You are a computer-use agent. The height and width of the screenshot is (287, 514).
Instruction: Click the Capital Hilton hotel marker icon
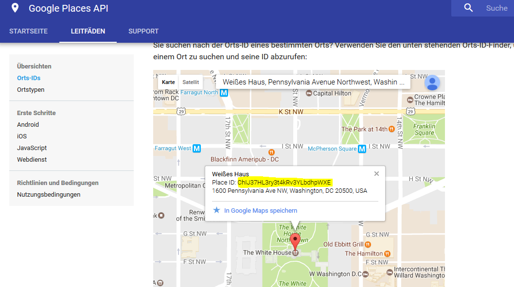tap(309, 93)
